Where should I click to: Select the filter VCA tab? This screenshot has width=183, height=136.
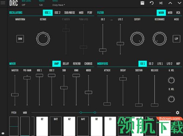[178, 12]
